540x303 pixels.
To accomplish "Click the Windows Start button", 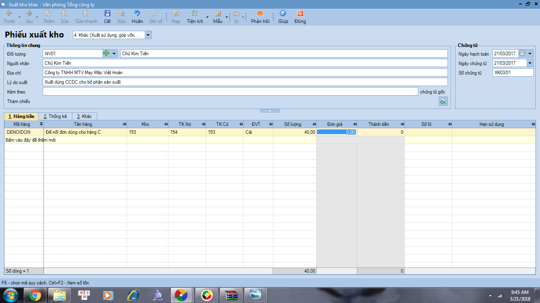I will pyautogui.click(x=10, y=295).
